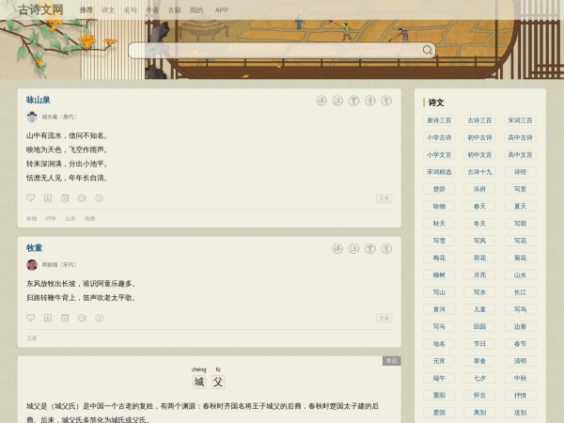Viewport: 564px width, 423px height.
Task: Toggle translation (译) for 咏山泉
Action: point(321,101)
